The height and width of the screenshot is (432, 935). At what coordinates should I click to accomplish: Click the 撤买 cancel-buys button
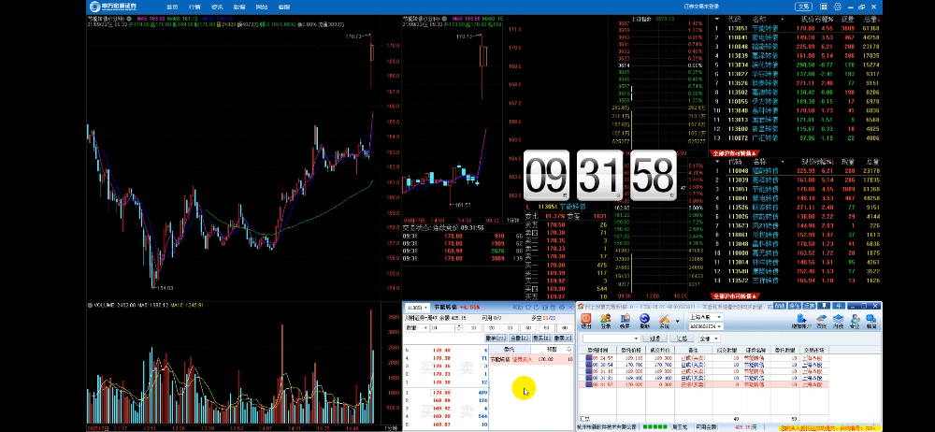point(542,338)
